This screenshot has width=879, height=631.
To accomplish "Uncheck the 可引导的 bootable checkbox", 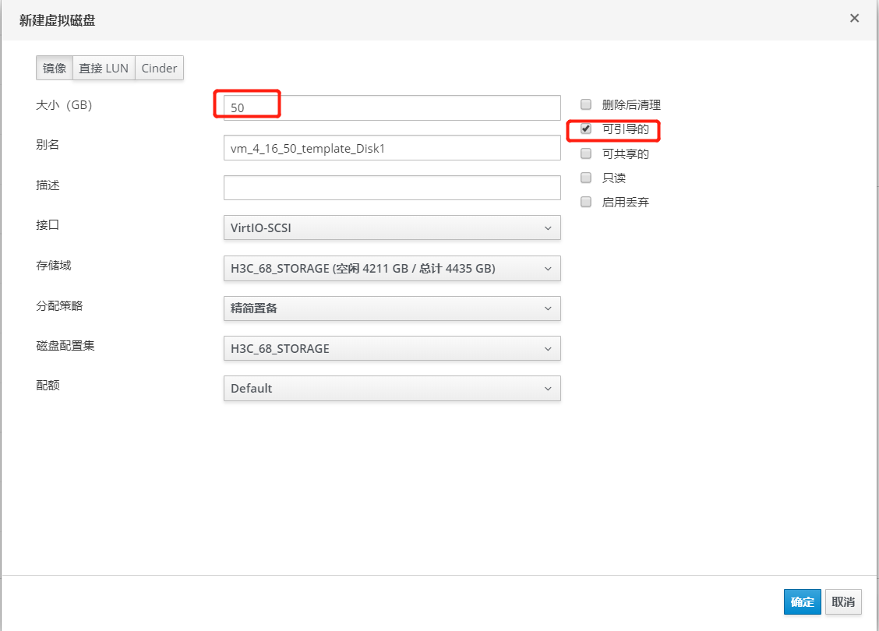I will click(x=586, y=129).
